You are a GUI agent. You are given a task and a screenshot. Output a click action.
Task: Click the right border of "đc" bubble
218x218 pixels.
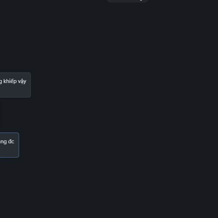coord(19,145)
